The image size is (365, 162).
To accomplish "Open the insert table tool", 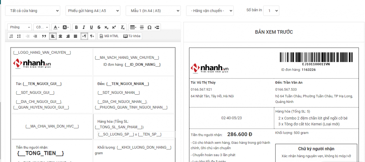I will [x=133, y=27].
